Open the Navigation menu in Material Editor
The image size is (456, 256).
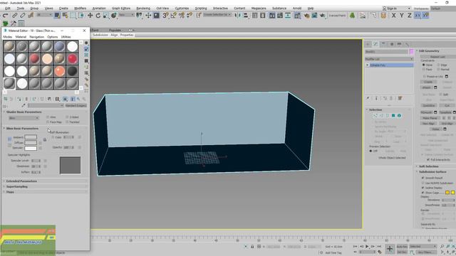click(36, 37)
